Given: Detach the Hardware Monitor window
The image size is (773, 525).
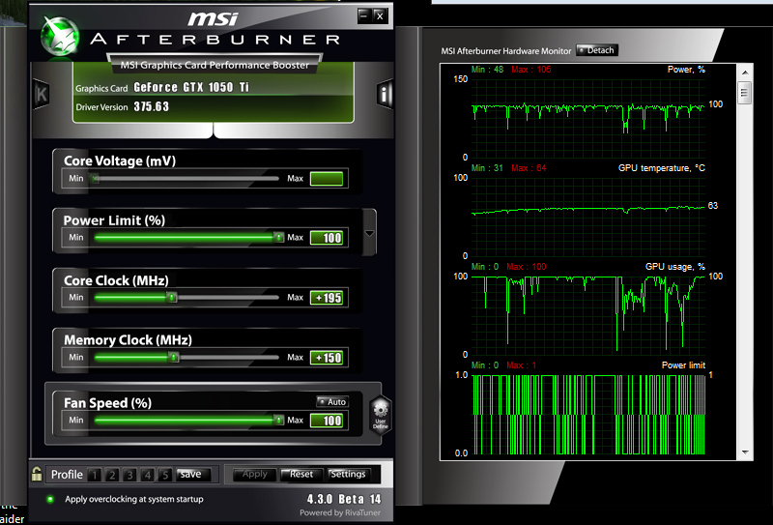Looking at the screenshot, I should [597, 50].
